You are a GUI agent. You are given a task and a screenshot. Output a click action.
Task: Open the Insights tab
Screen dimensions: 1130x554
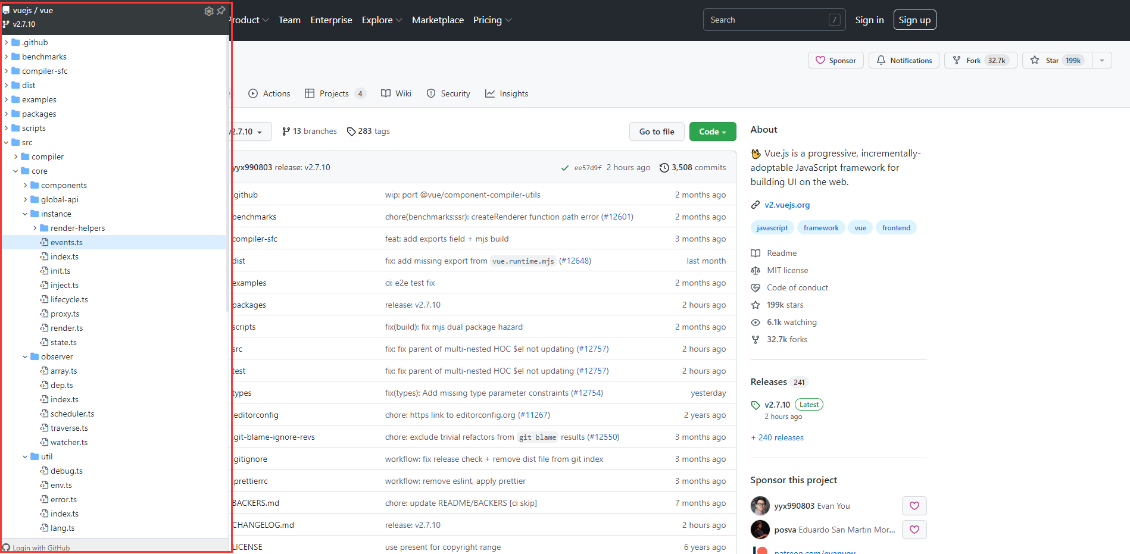coord(507,93)
